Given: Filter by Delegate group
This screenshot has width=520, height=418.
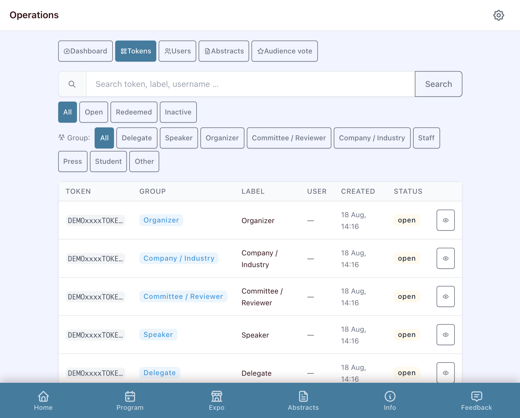Looking at the screenshot, I should (137, 138).
